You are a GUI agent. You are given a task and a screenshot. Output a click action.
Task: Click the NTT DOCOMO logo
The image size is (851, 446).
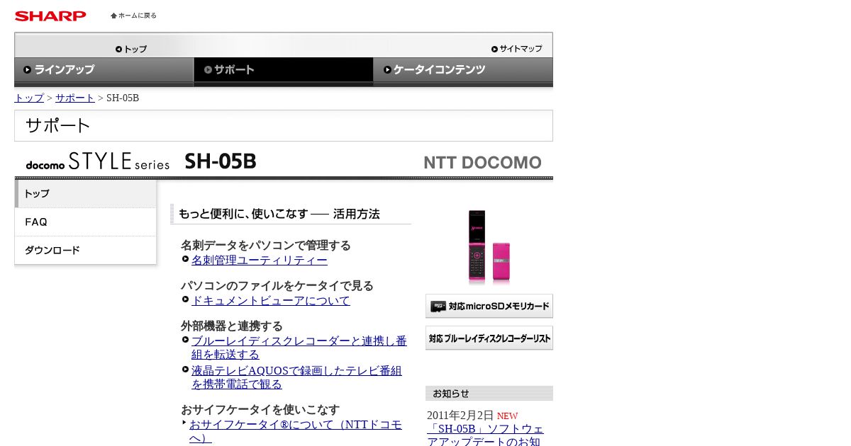coord(483,163)
